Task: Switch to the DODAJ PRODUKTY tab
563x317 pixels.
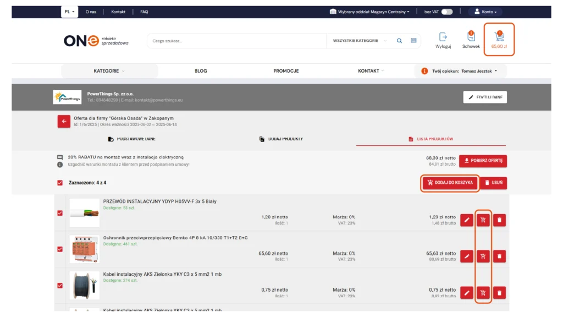Action: (281, 139)
